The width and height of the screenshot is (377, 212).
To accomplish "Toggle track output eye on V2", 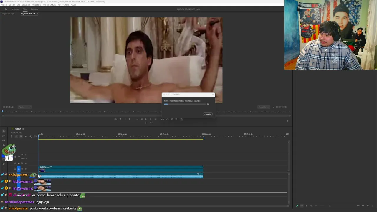I will point(26,163).
